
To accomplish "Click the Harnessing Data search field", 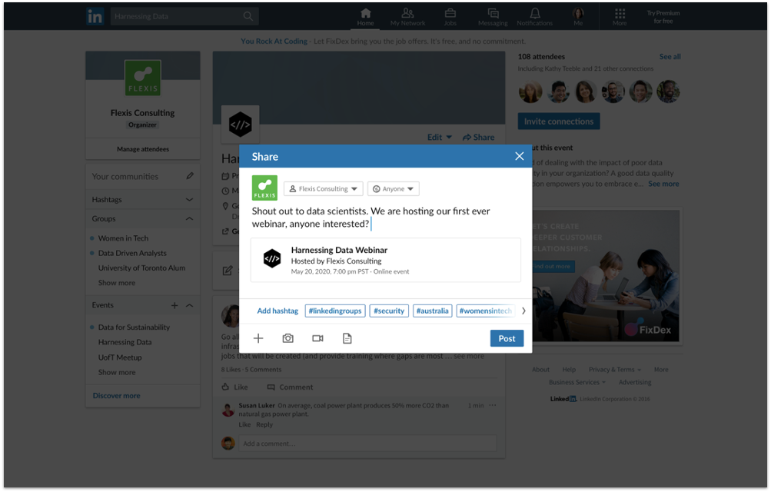I will pos(177,16).
